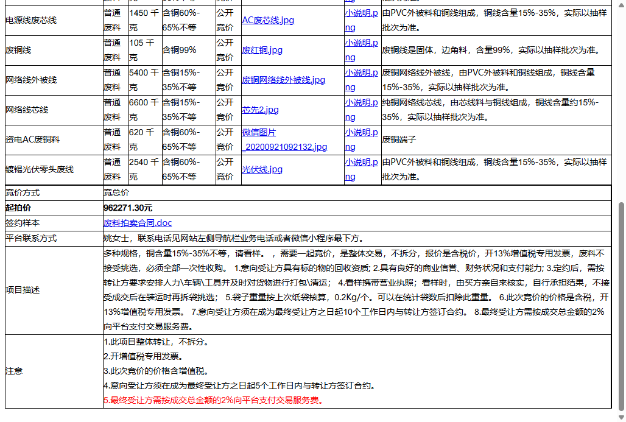The image size is (626, 422).
Task: Open 小说明.png in 电源线废芯线 row
Action: 361,20
